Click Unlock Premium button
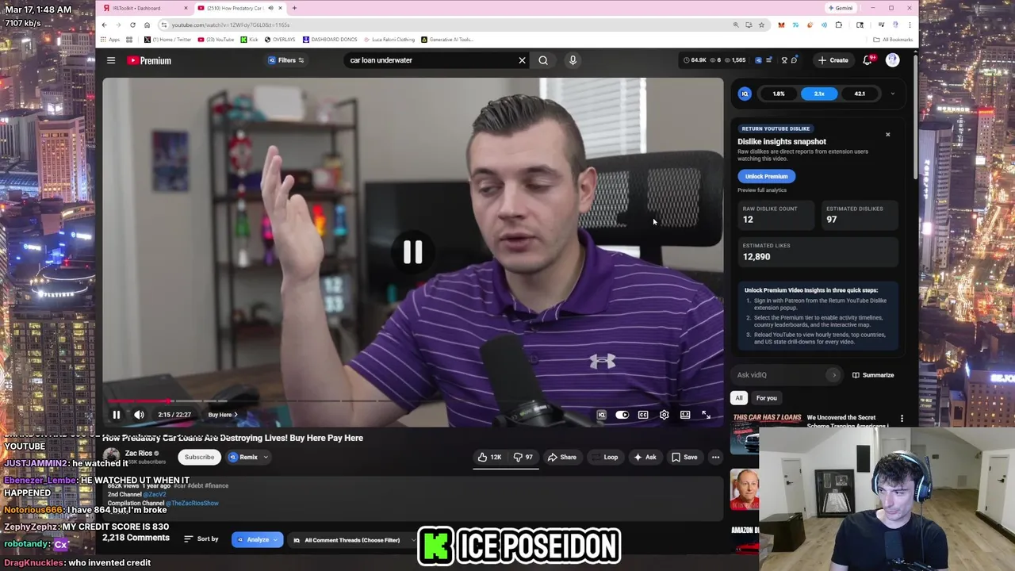1015x571 pixels. click(766, 176)
